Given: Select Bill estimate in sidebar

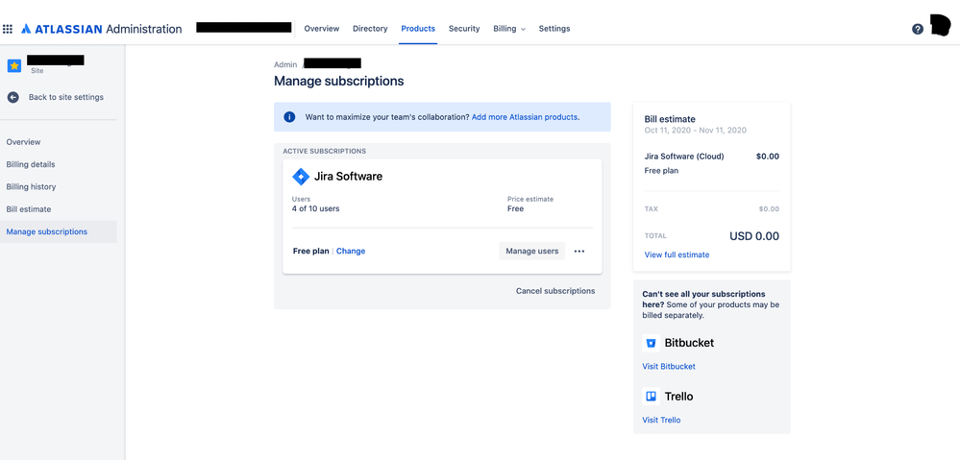Looking at the screenshot, I should pos(29,209).
